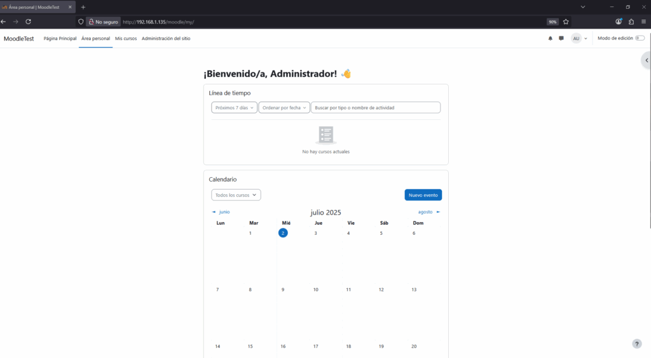The height and width of the screenshot is (358, 651).
Task: Select calendar day 1
Action: 250,234
